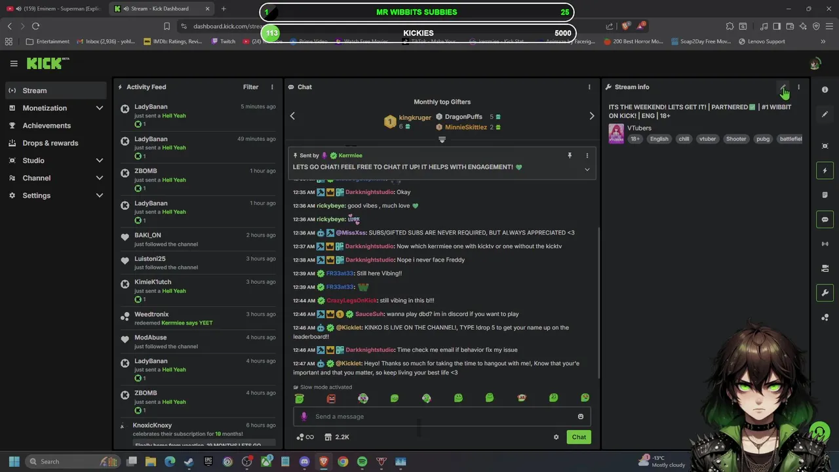Screen dimensions: 839x472
Task: Click pencil icon in right rail
Action: pyautogui.click(x=825, y=114)
